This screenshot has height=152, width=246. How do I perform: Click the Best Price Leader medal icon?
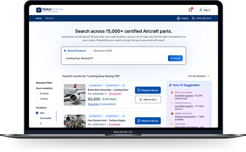pyautogui.click(x=172, y=92)
